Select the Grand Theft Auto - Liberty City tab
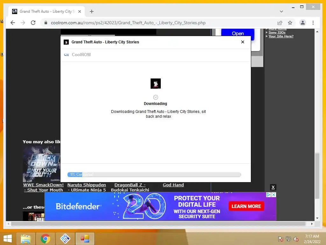This screenshot has width=326, height=245. tap(46, 11)
